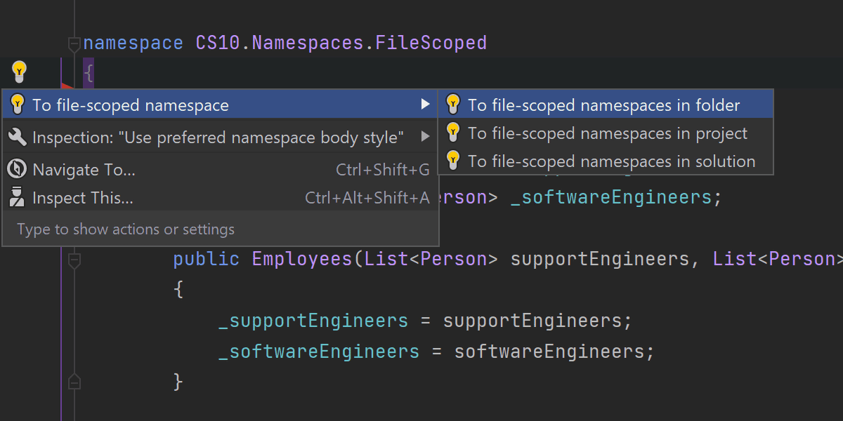This screenshot has height=421, width=843.
Task: Click "_softwareEngineers;" in the field declaration line
Action: [616, 197]
